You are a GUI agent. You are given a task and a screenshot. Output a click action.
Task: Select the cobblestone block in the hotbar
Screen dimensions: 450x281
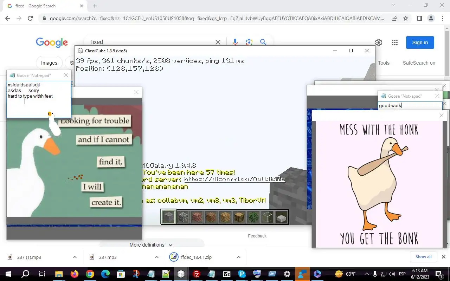tap(183, 217)
